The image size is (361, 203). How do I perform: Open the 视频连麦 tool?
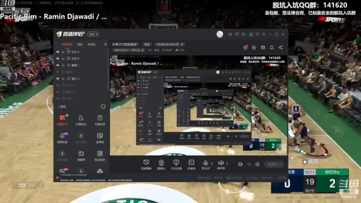[62, 138]
